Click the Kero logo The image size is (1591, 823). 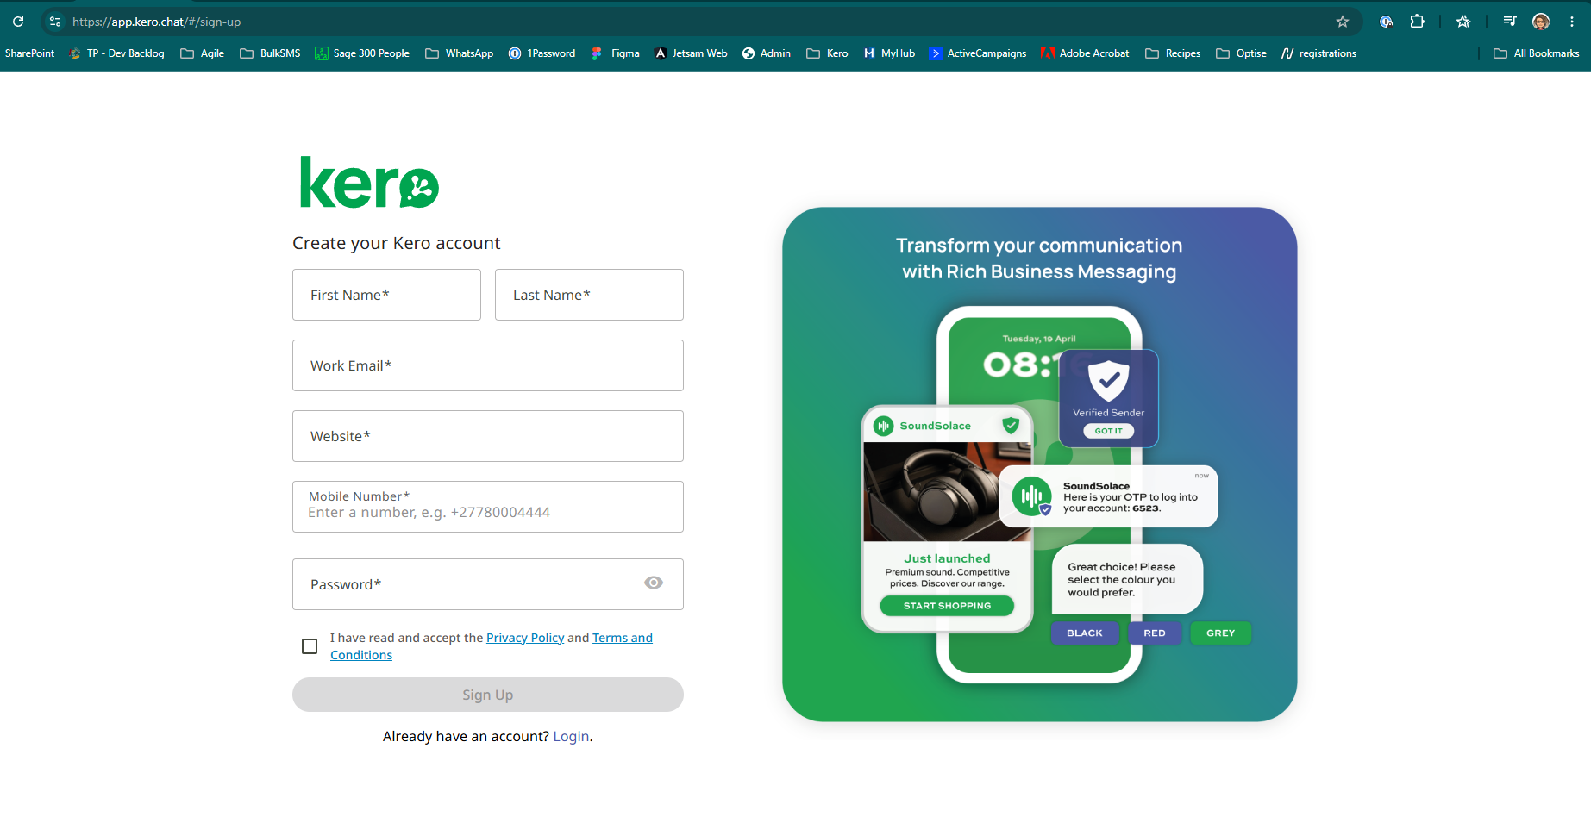click(369, 183)
